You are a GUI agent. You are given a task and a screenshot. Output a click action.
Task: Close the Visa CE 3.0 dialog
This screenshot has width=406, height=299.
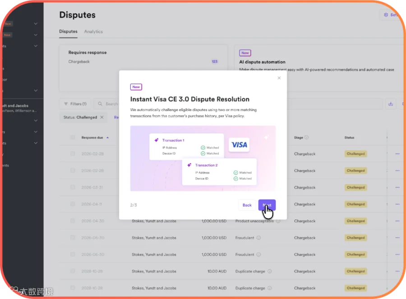pos(279,78)
